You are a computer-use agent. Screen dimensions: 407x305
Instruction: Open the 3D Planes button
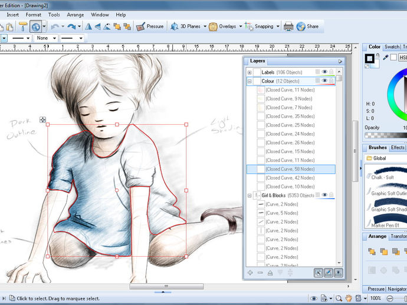pos(186,26)
